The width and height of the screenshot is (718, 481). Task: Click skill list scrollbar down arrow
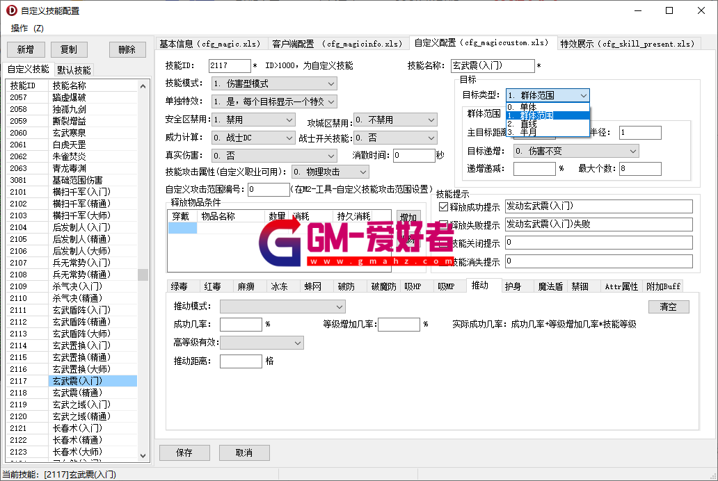tap(143, 456)
